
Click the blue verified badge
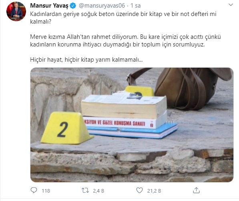coord(73,6)
